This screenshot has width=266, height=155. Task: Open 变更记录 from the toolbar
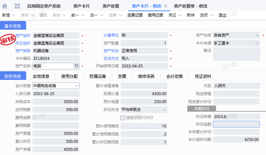[x=135, y=15]
